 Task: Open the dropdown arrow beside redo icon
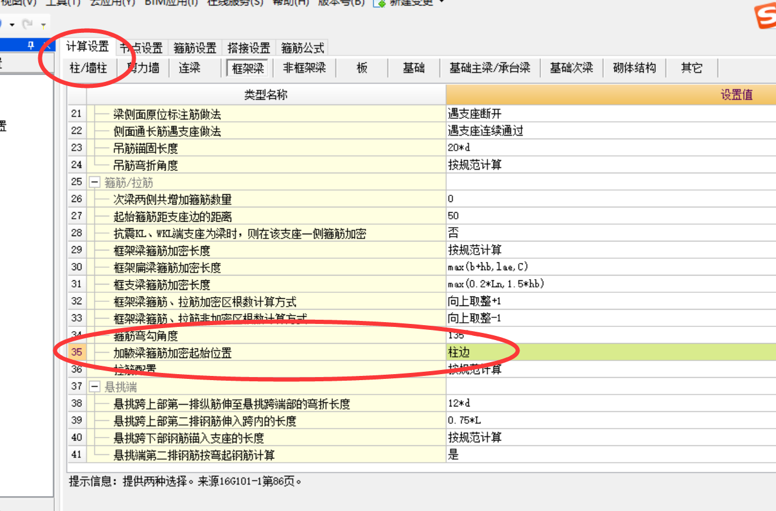43,26
